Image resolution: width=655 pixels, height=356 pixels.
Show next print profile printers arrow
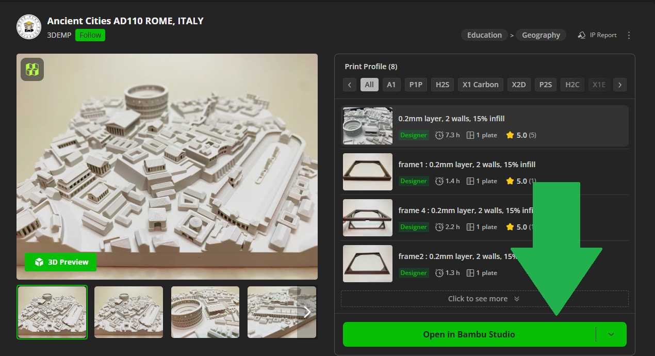pos(620,85)
